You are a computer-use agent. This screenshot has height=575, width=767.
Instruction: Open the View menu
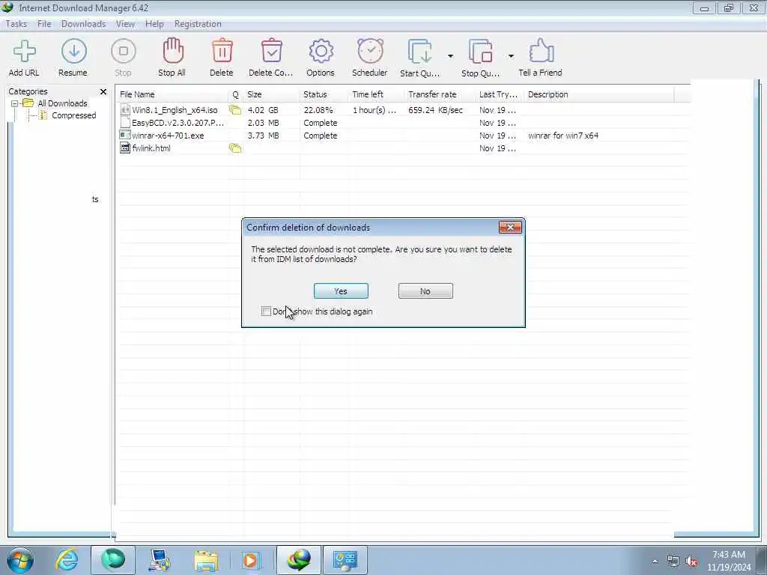(x=125, y=24)
